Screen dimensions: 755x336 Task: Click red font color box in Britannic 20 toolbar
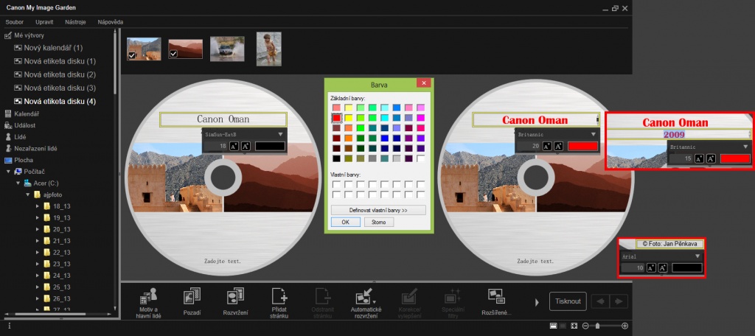pos(582,147)
